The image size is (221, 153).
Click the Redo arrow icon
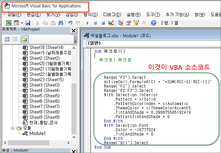(78, 23)
